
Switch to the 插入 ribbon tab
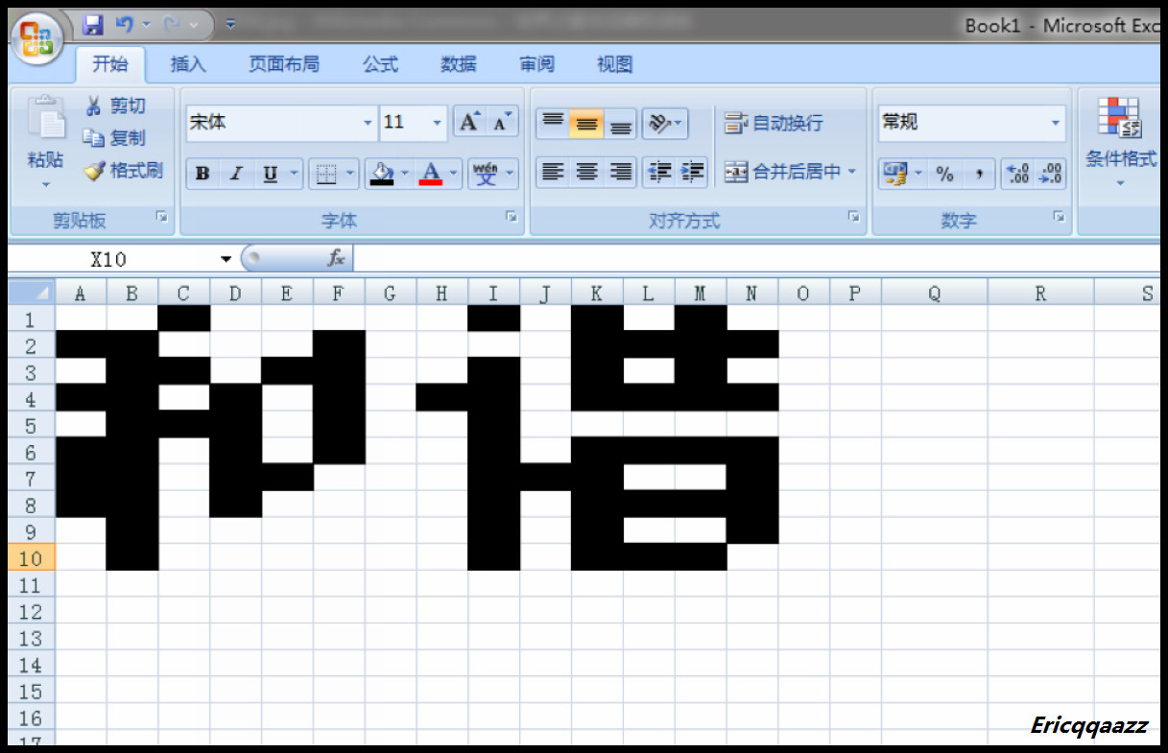[x=188, y=64]
